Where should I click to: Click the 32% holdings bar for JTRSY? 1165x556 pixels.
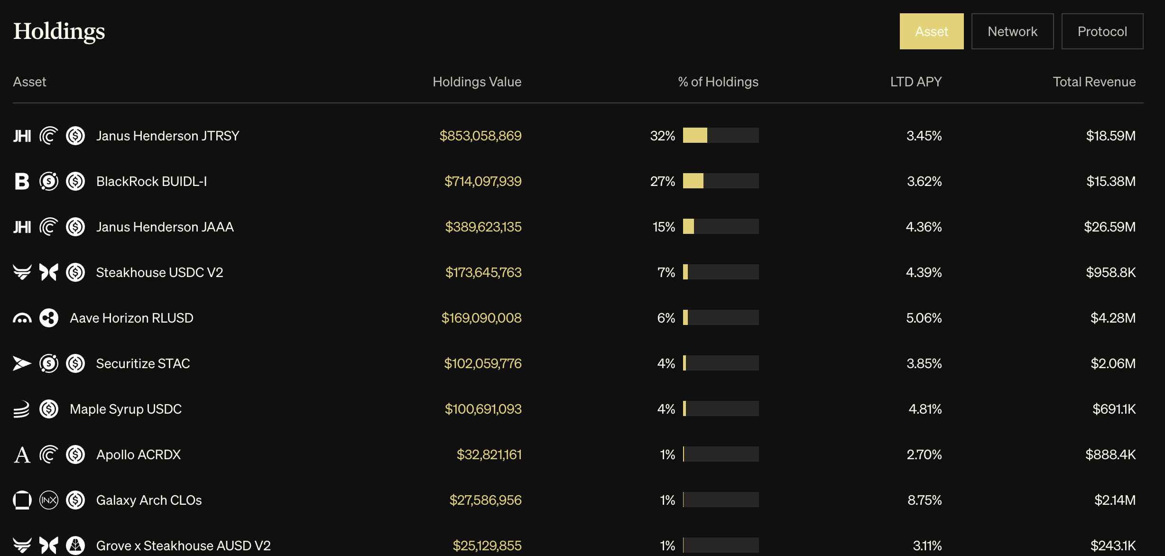tap(721, 135)
